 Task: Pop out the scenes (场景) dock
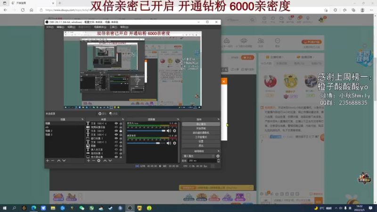[x=82, y=119]
